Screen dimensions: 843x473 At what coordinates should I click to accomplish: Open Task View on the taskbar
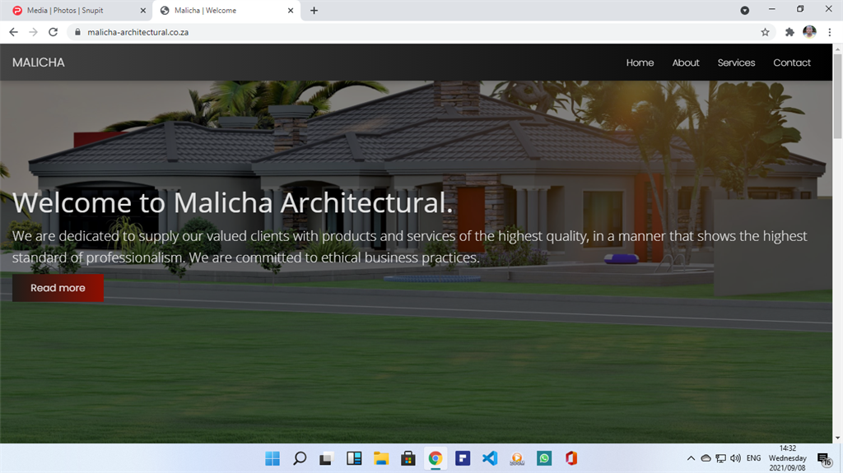(326, 458)
